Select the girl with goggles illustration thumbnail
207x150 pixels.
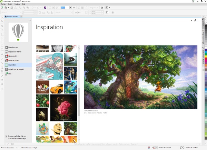(x=50, y=66)
